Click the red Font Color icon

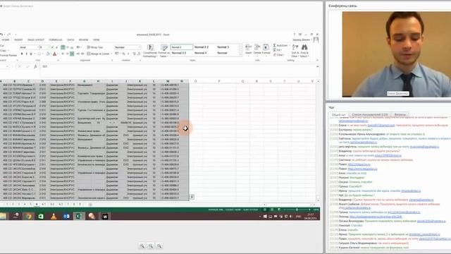[54, 54]
